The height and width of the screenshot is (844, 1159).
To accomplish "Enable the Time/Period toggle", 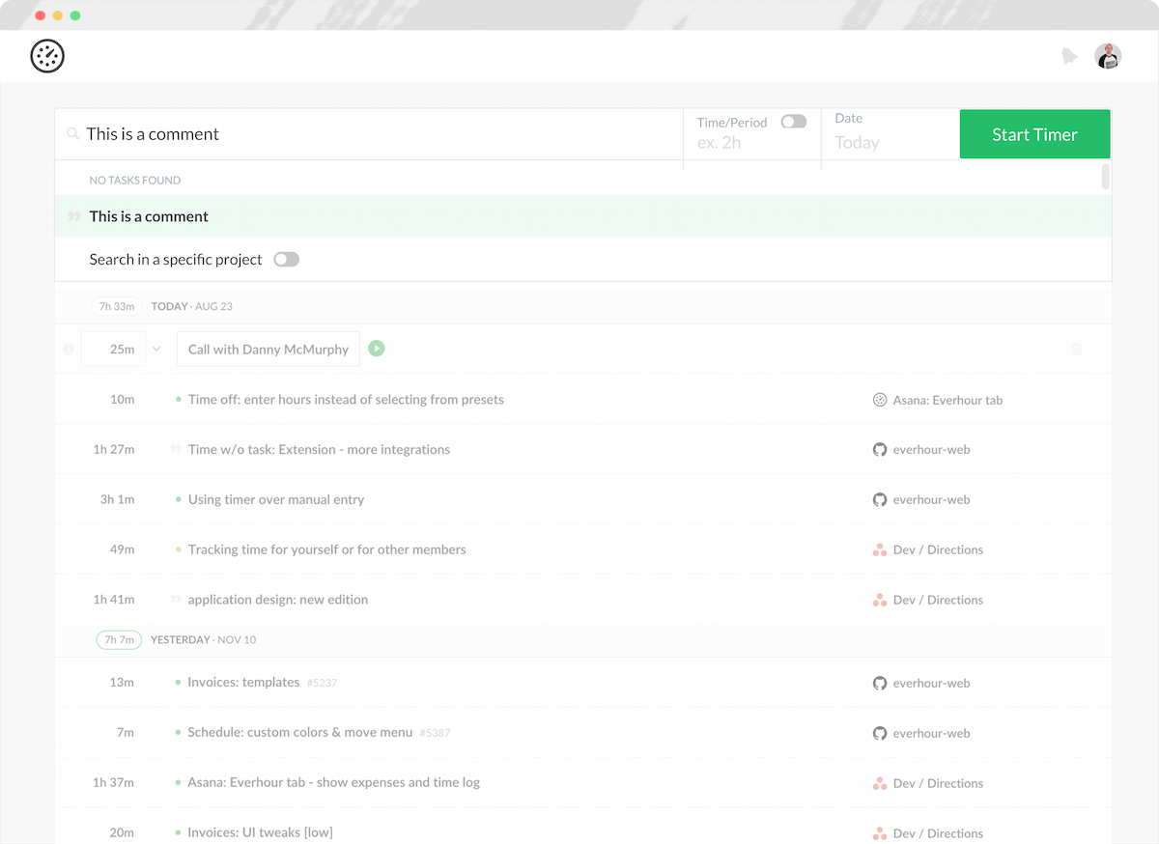I will (x=793, y=122).
